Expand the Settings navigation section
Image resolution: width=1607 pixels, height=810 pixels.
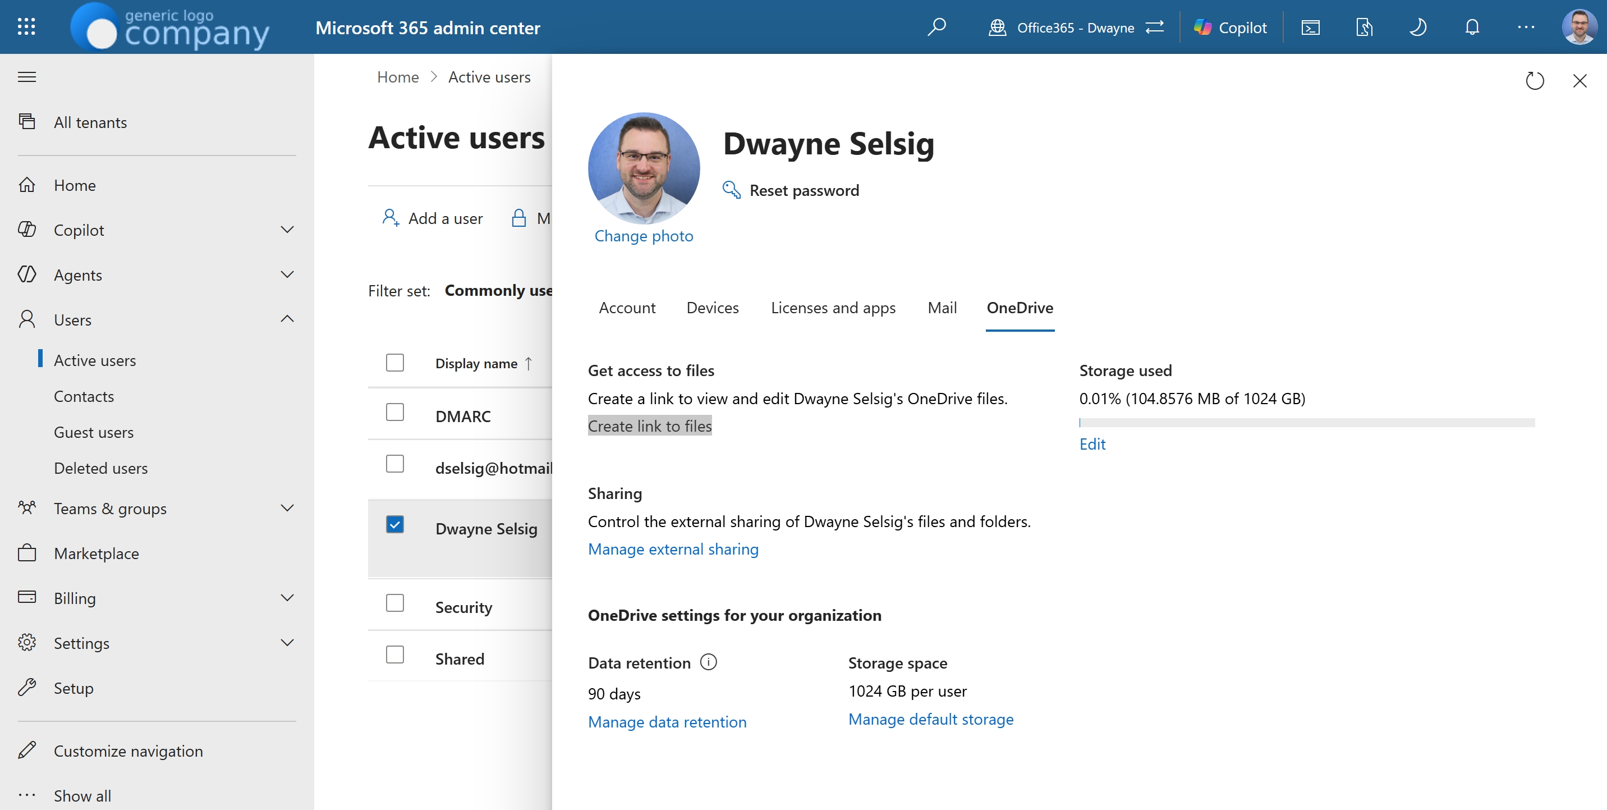[287, 643]
